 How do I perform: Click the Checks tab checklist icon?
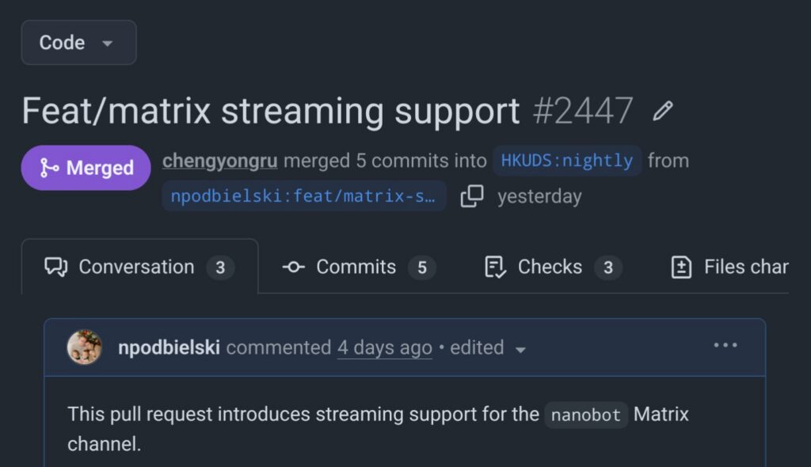(x=495, y=268)
